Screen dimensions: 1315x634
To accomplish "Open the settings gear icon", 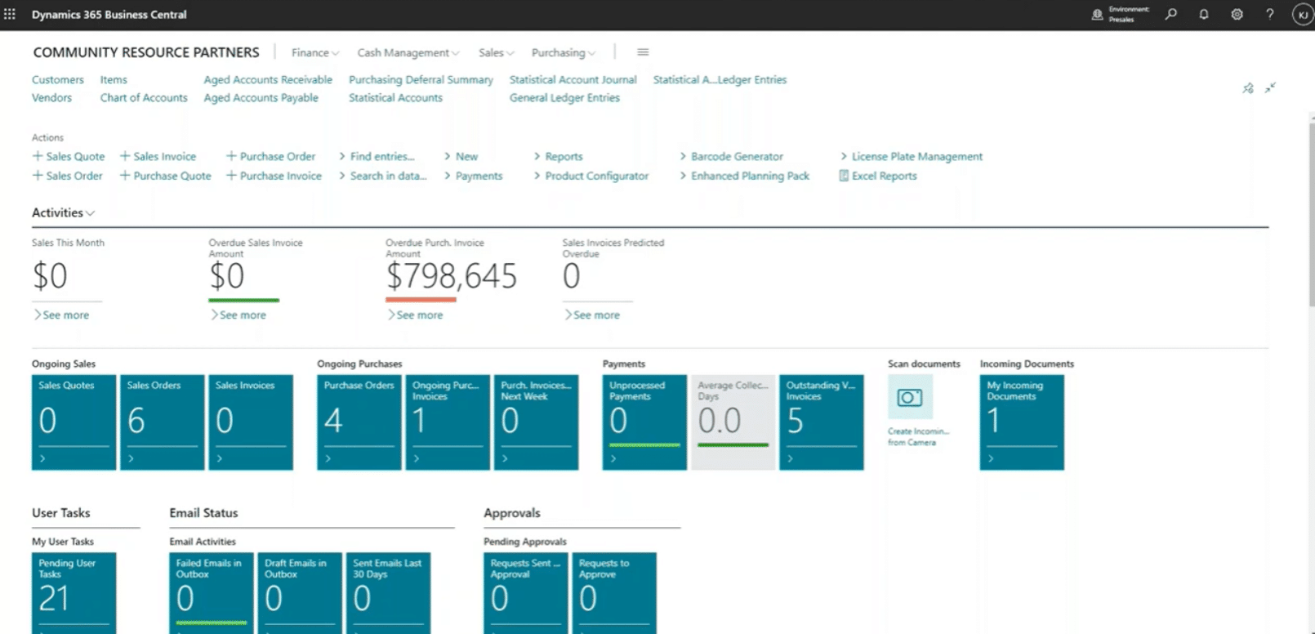I will [x=1237, y=15].
